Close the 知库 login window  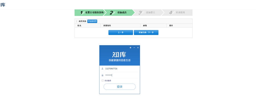click(x=138, y=48)
